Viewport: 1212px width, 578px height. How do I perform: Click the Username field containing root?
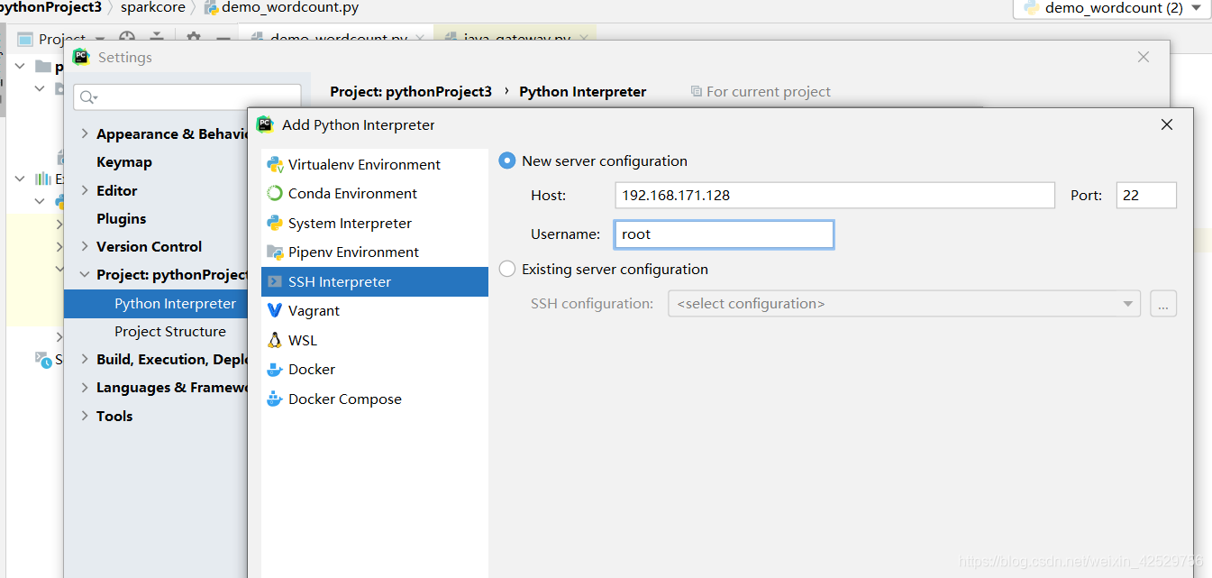point(724,234)
